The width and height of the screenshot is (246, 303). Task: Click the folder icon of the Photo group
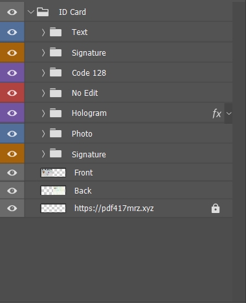[56, 133]
